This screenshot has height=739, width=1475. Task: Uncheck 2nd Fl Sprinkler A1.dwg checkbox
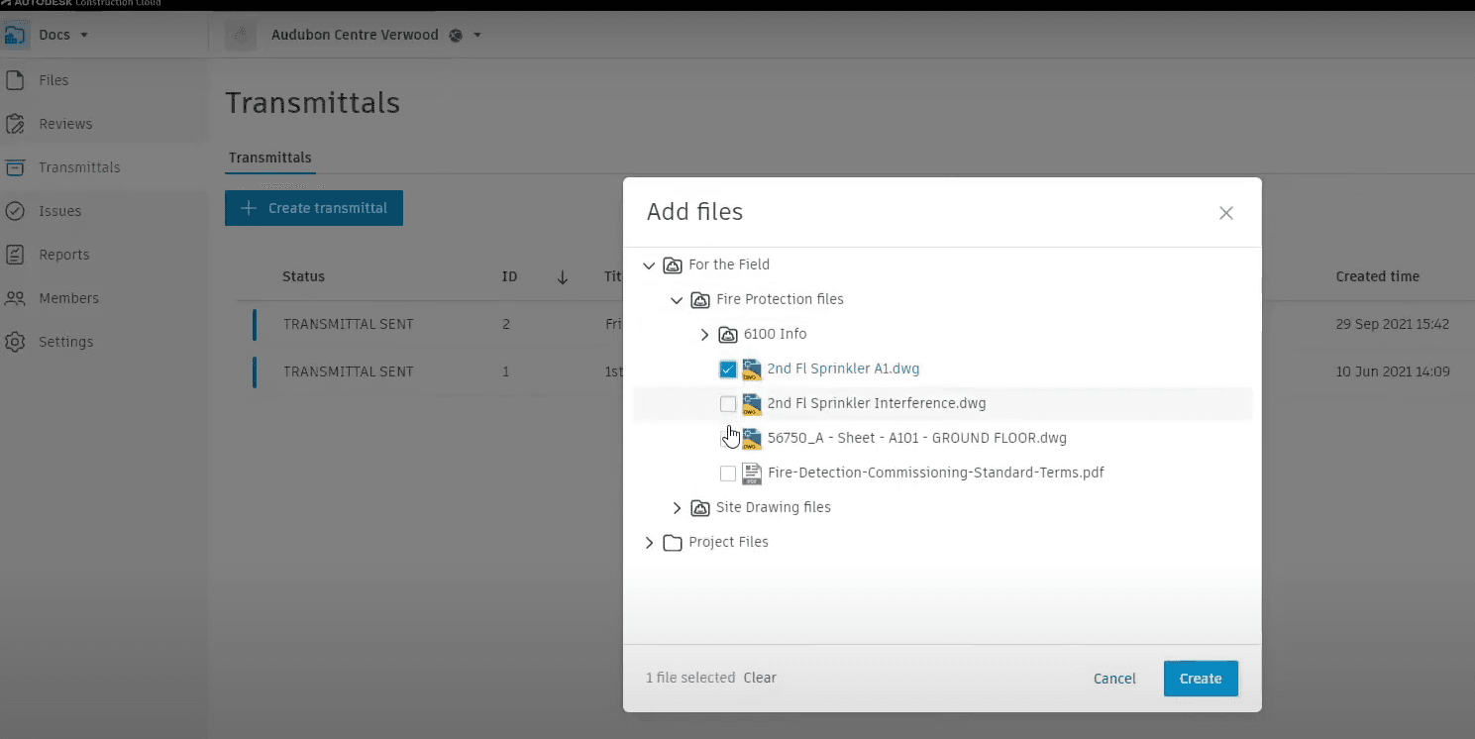point(728,369)
